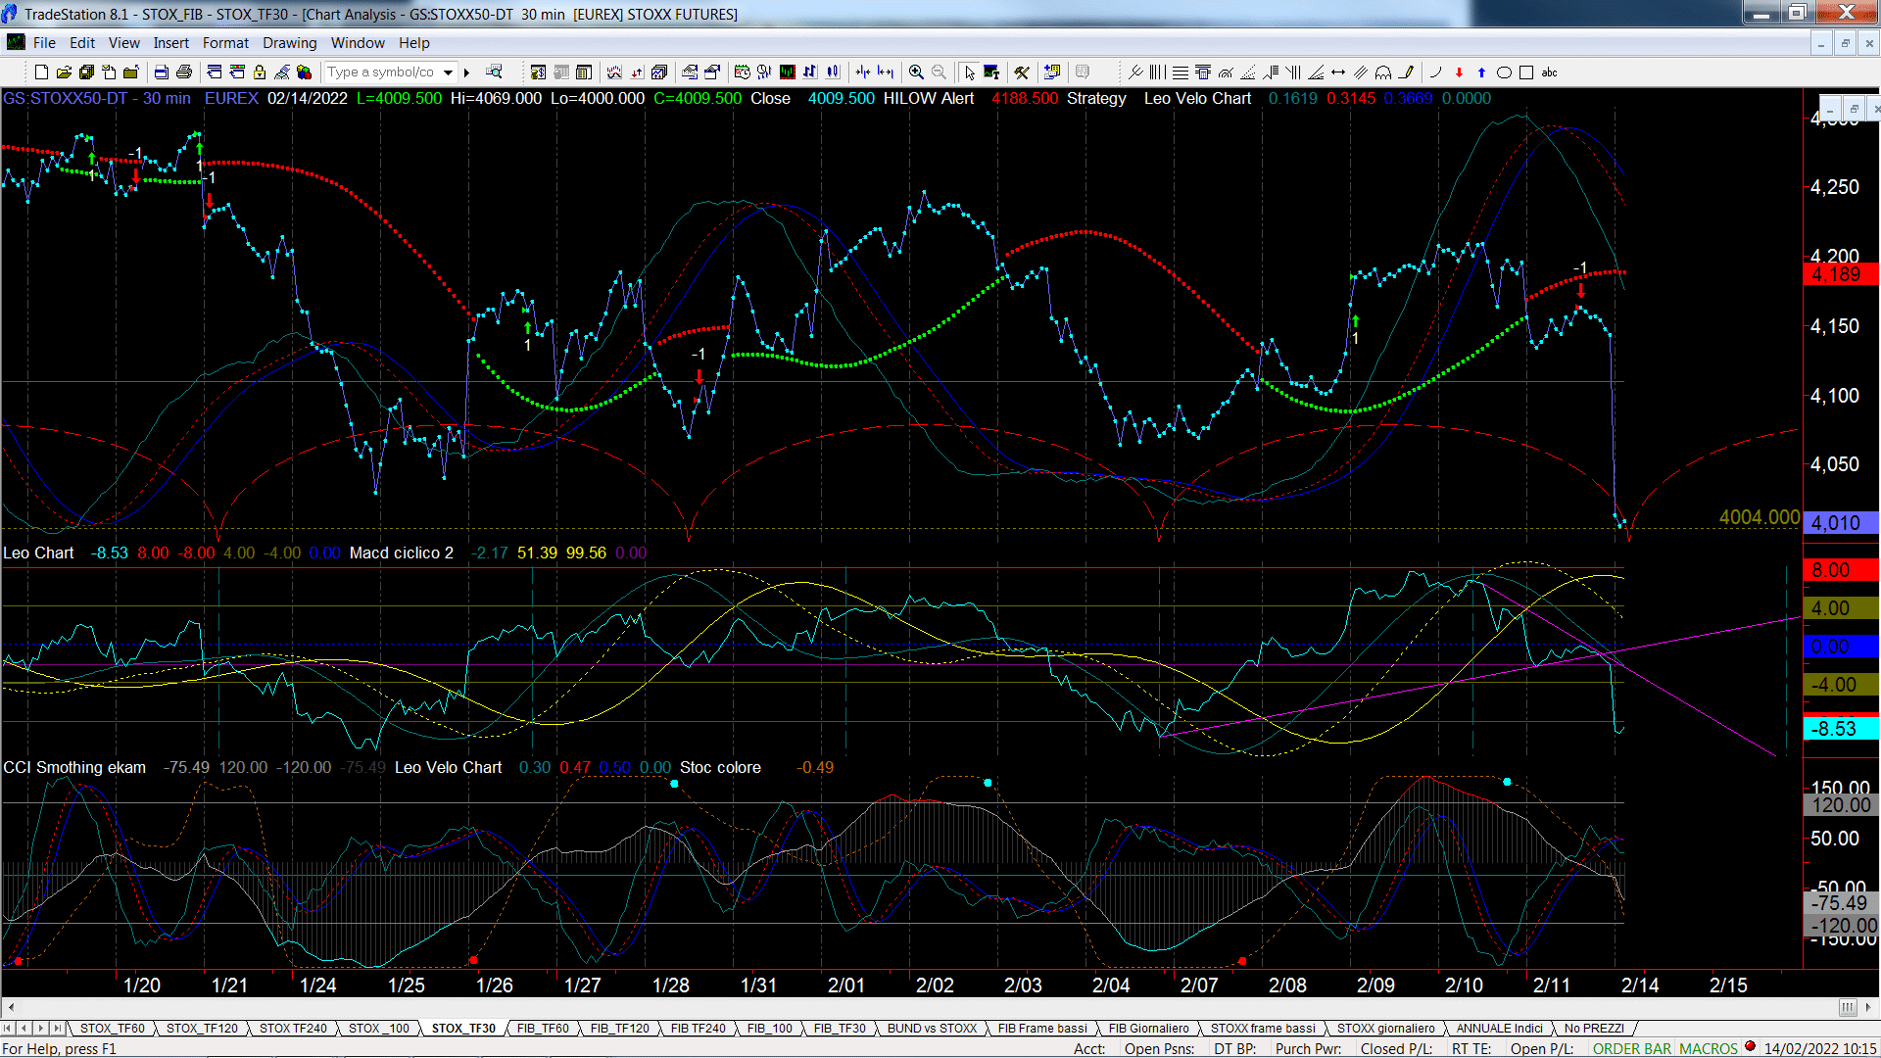
Task: Click the symbol lookup magnifier icon
Action: [x=494, y=72]
